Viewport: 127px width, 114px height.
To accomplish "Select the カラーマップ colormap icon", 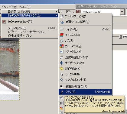I will (62, 46).
